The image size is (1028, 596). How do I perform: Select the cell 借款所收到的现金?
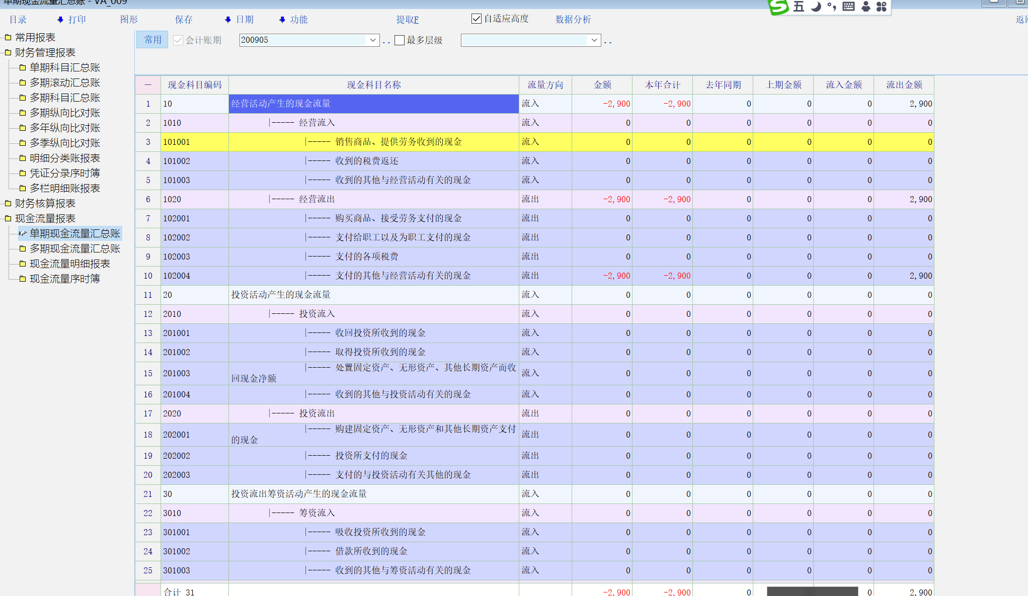click(x=374, y=551)
